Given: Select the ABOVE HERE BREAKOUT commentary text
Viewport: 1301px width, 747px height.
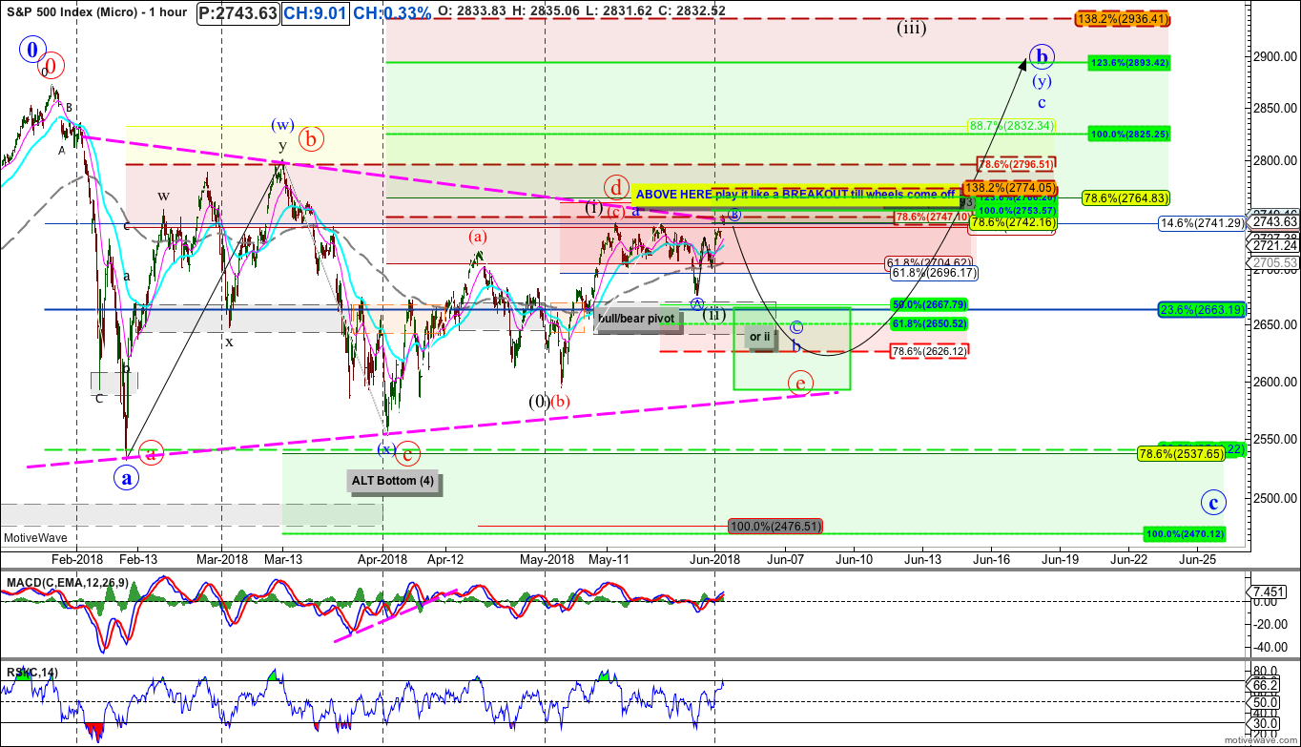Looking at the screenshot, I should pyautogui.click(x=797, y=195).
